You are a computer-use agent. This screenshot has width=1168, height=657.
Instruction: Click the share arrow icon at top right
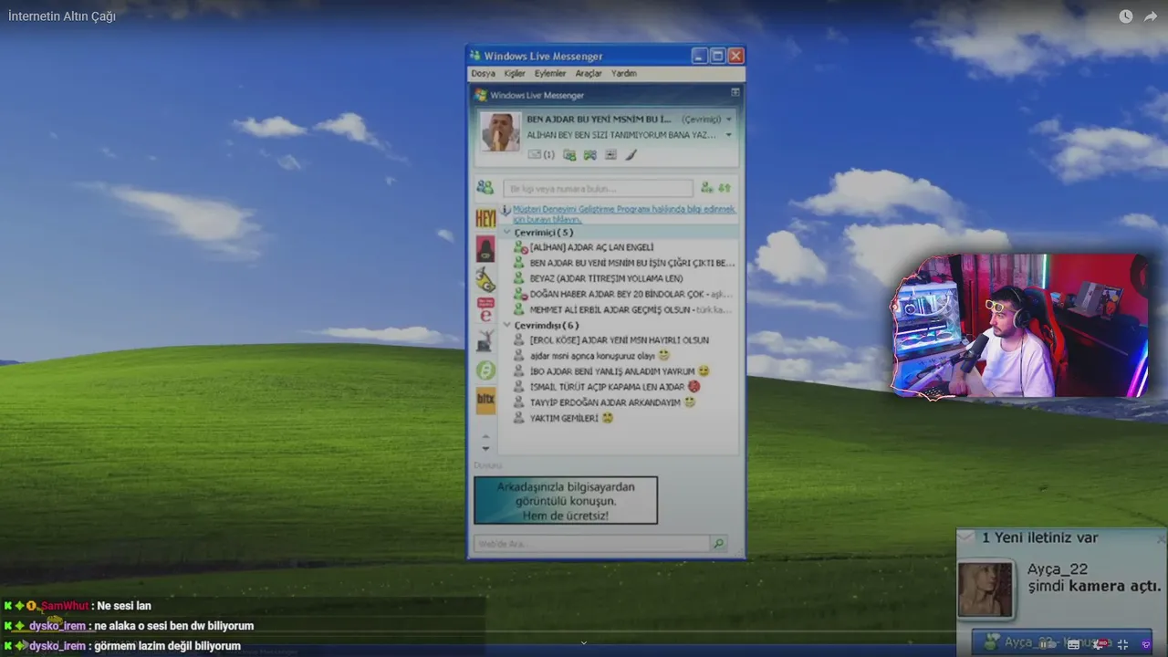click(1151, 16)
